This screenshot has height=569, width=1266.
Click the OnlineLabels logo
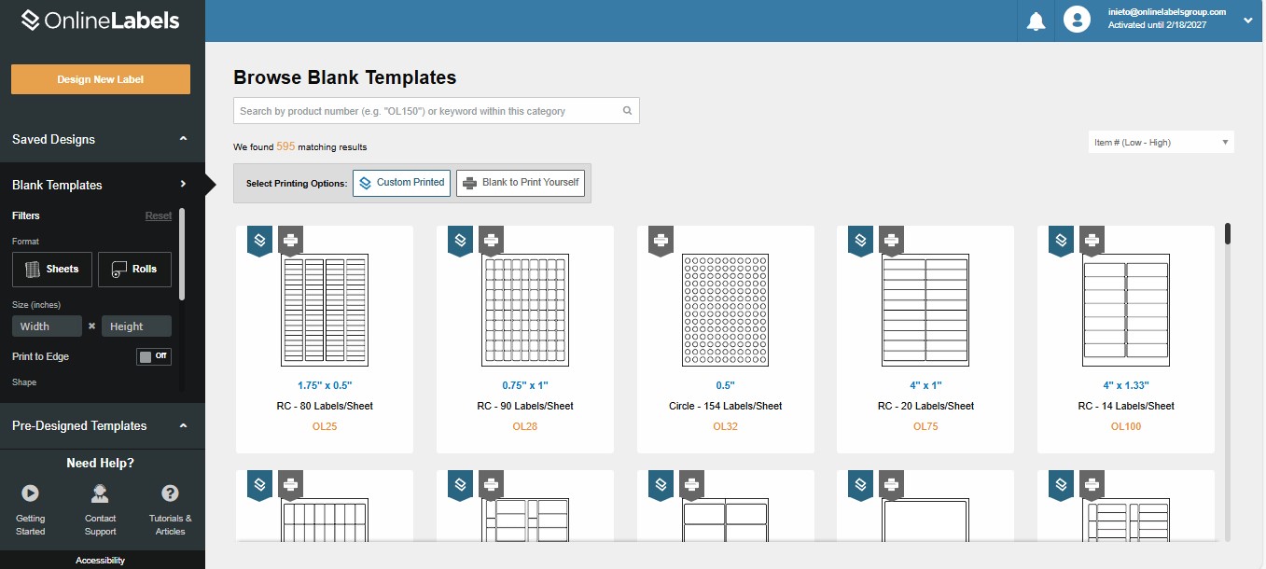100,20
